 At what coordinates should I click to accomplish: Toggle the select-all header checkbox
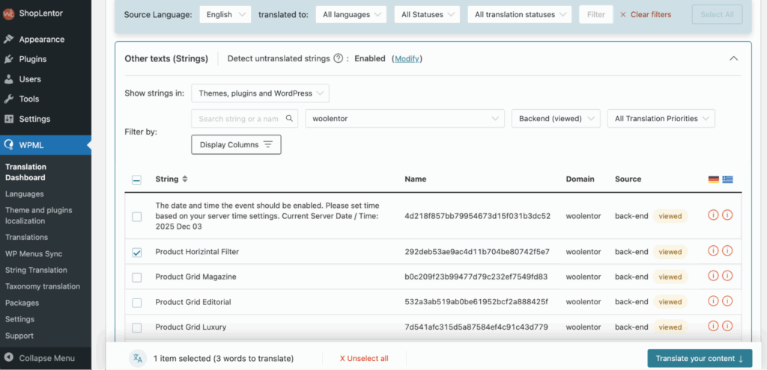click(137, 180)
